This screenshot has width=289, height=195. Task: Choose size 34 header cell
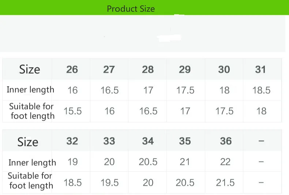point(148,141)
